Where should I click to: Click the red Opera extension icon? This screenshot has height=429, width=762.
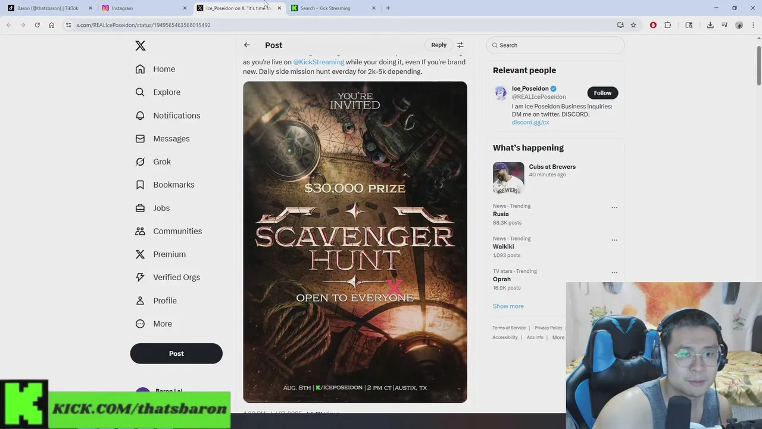[x=653, y=25]
